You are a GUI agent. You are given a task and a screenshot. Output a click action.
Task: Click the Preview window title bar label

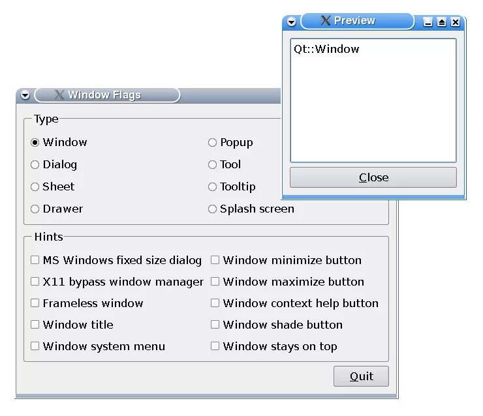click(x=354, y=21)
